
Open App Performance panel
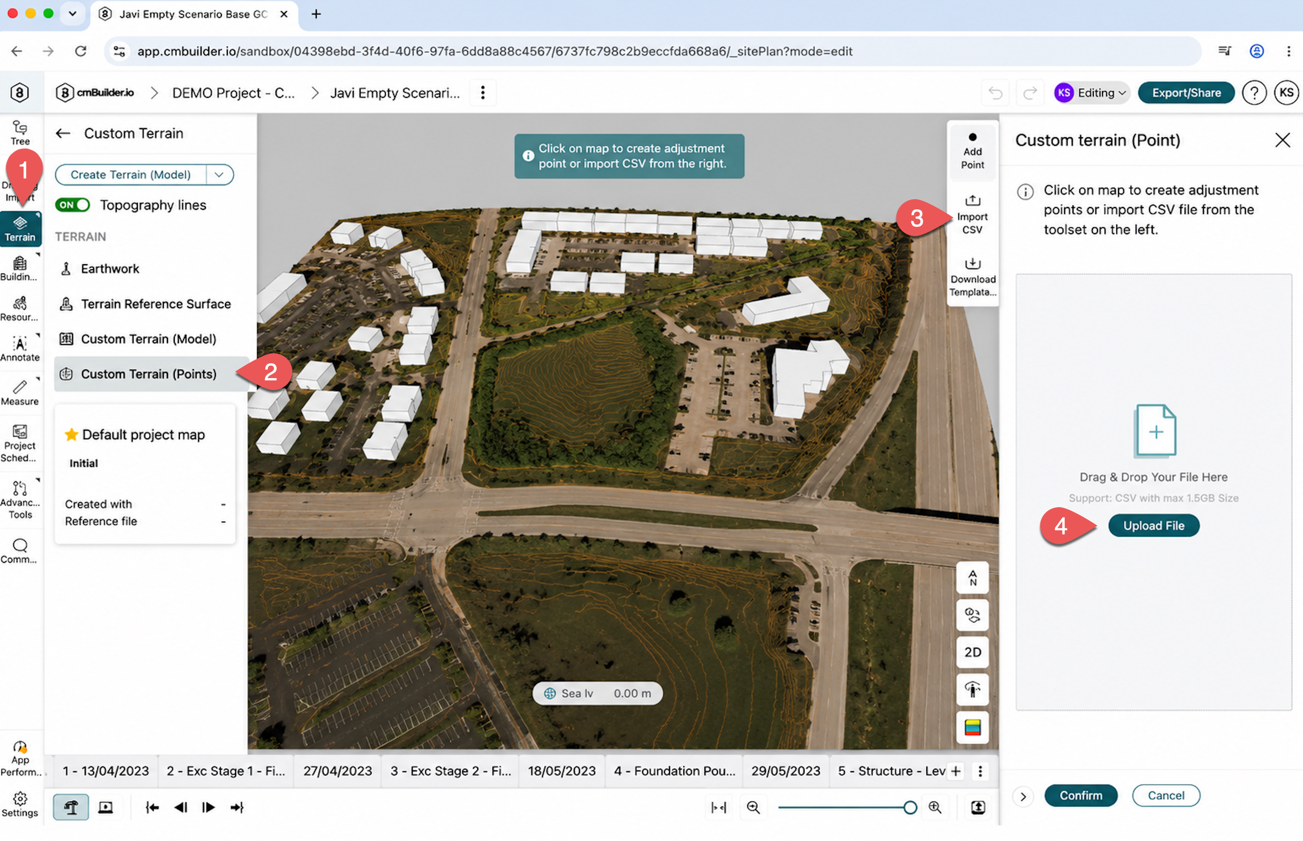click(x=20, y=758)
